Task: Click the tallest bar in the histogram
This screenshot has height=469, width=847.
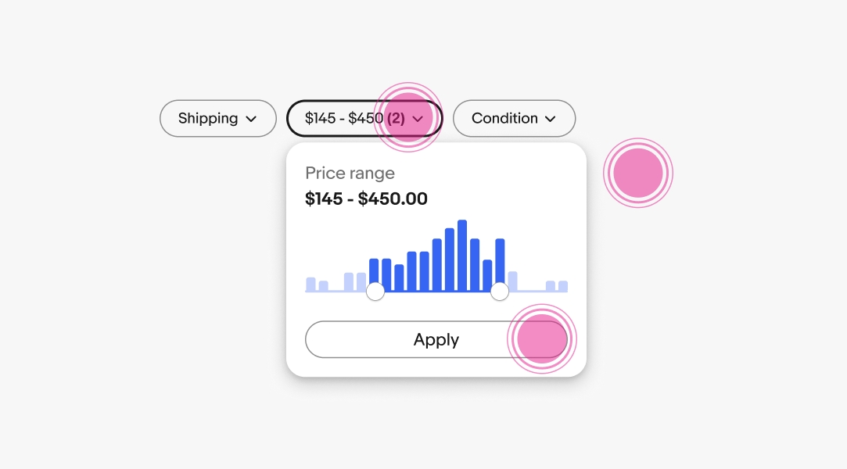Action: tap(462, 255)
